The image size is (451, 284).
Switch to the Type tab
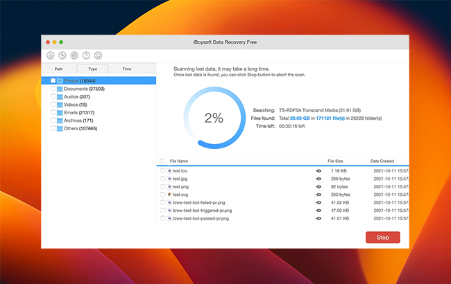(92, 69)
